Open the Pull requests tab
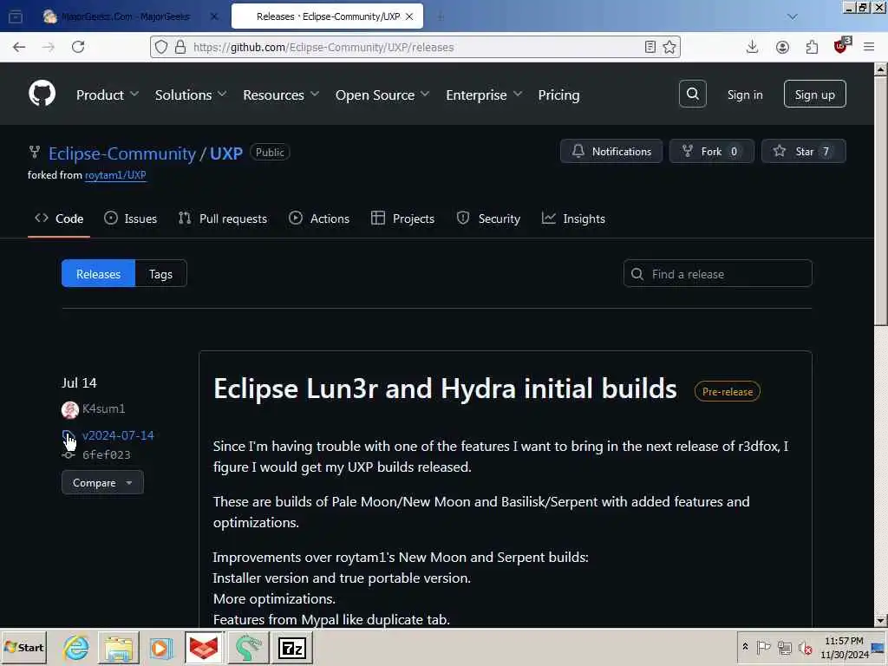Screen dimensions: 888x666 click(x=223, y=219)
